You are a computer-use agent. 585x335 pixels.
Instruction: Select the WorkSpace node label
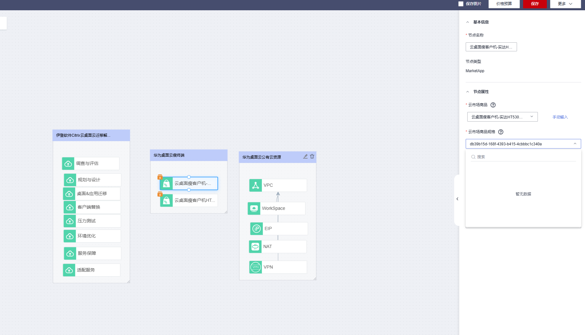tap(274, 209)
